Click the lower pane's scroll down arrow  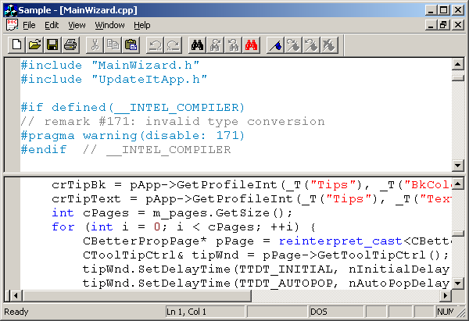pyautogui.click(x=457, y=283)
